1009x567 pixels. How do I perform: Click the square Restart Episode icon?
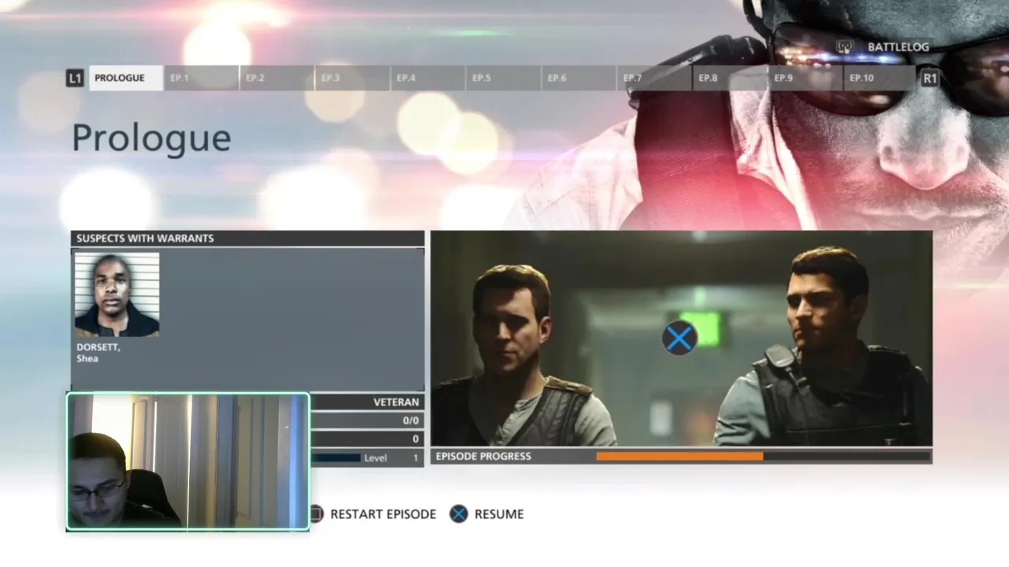pos(316,513)
